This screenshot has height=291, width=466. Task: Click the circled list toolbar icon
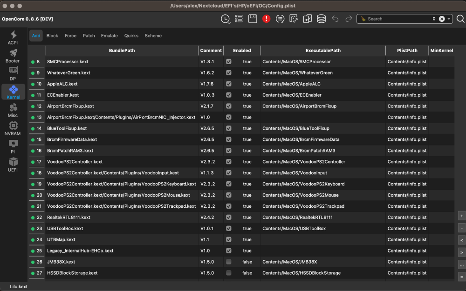[x=280, y=19]
